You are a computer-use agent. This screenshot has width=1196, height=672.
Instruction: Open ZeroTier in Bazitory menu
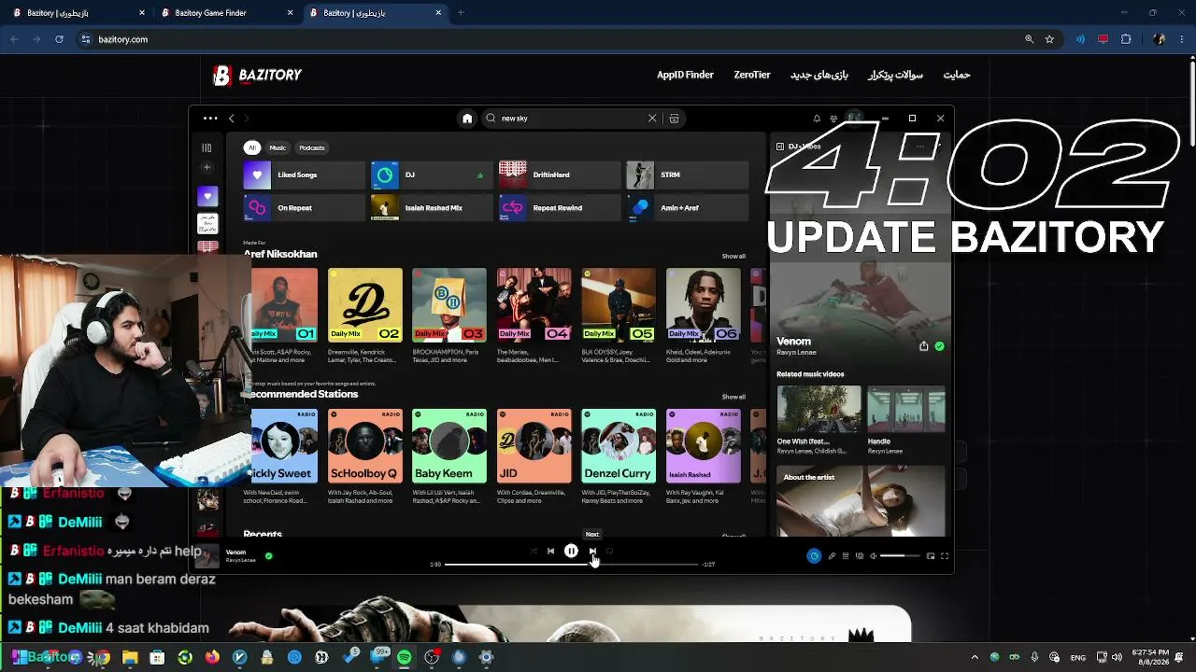coord(752,75)
